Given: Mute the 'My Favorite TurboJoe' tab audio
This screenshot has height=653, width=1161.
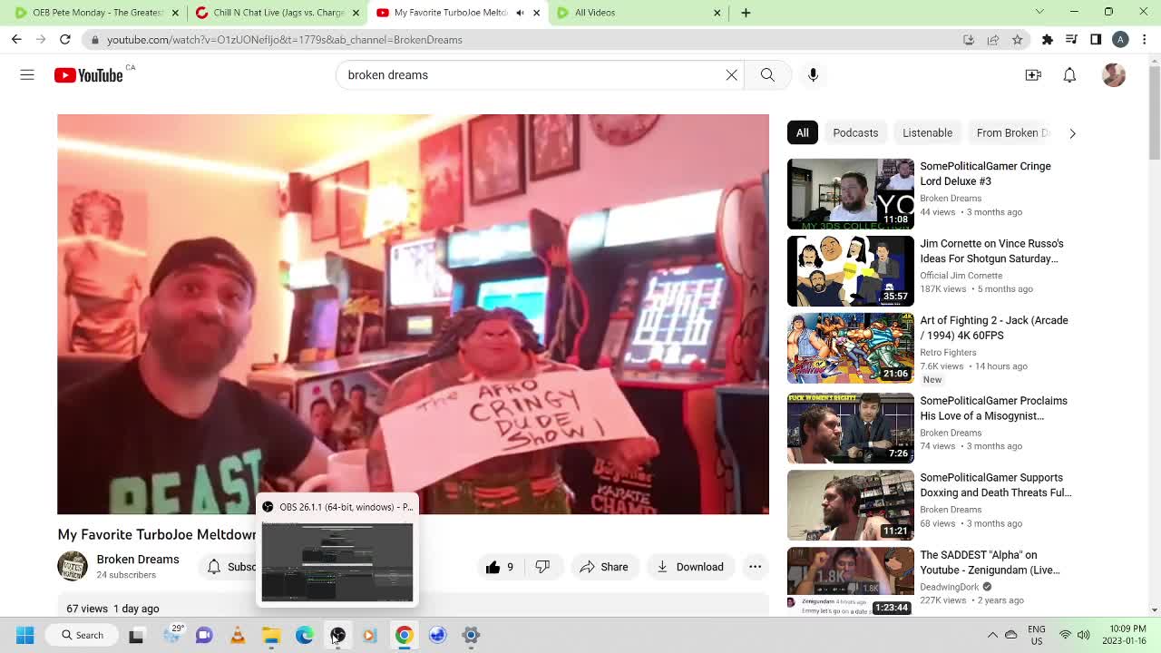Looking at the screenshot, I should (x=520, y=13).
